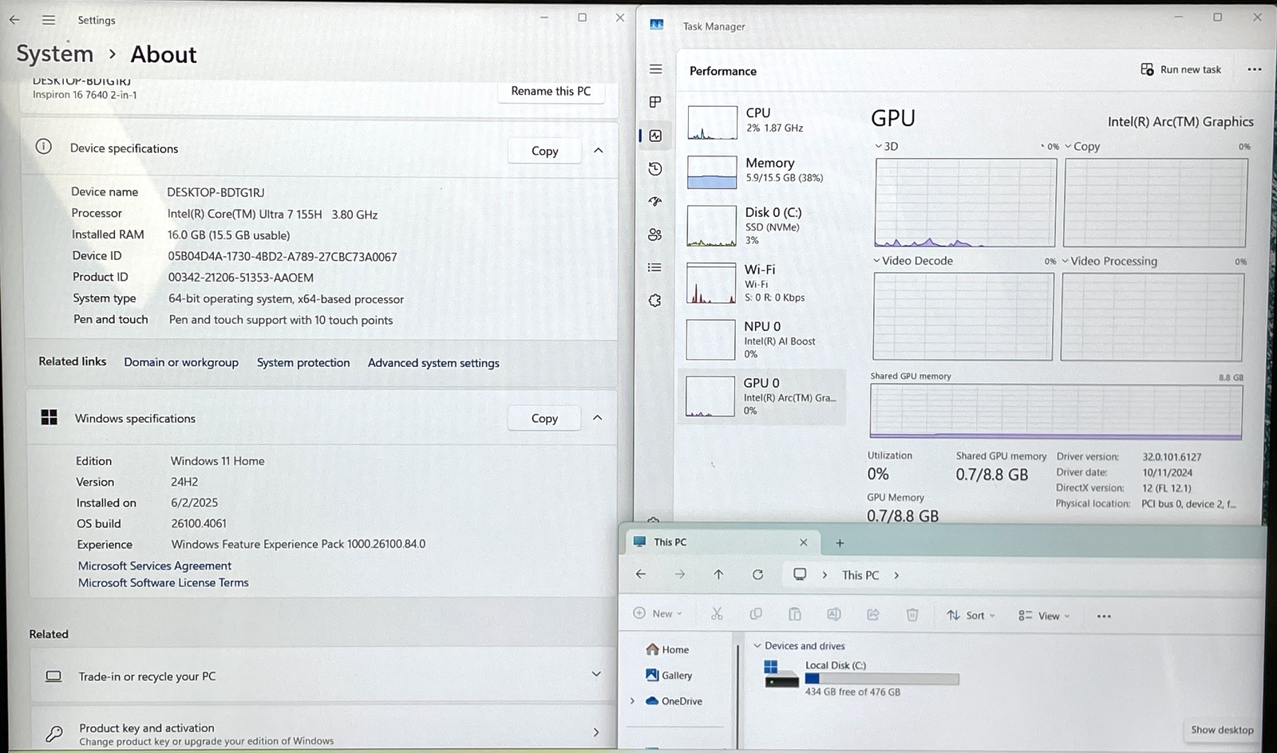1277x753 pixels.
Task: Collapse the Windows specifications section
Action: (x=598, y=417)
